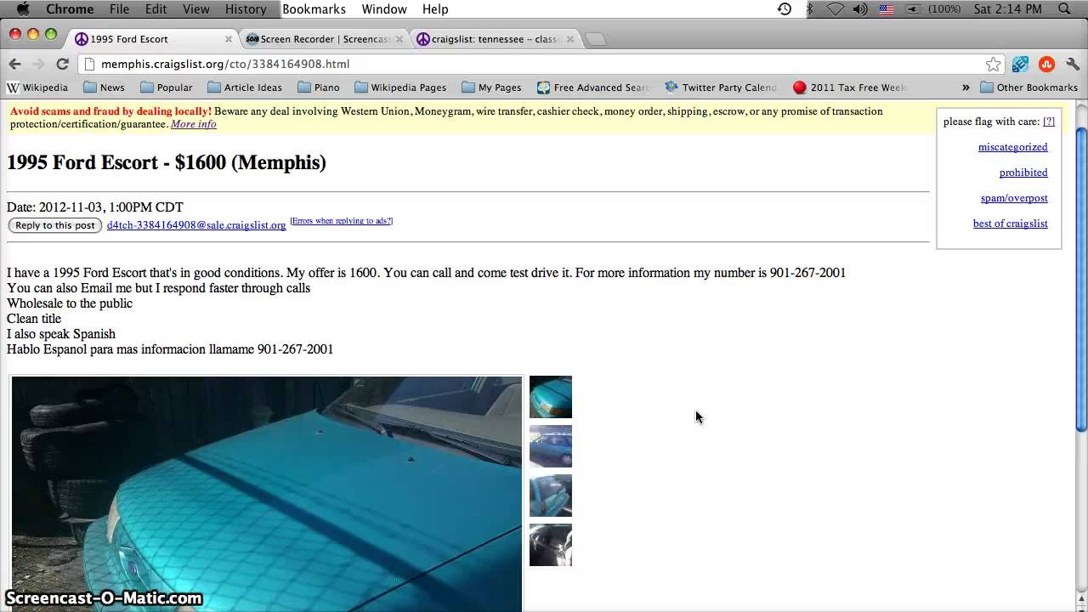Click the date and time in menu bar
This screenshot has height=612, width=1088.
click(x=1007, y=9)
